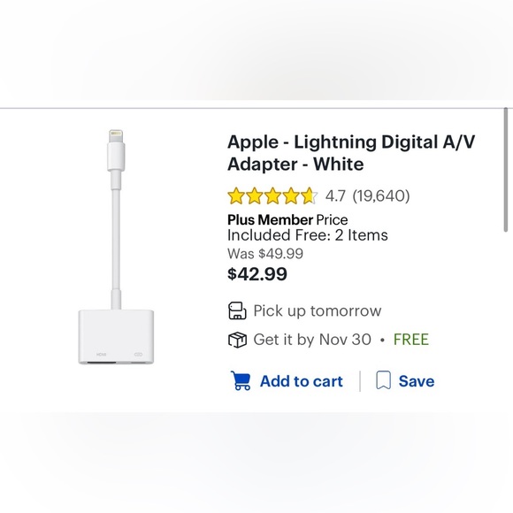
Task: Click the 4.7 rating value
Action: [x=335, y=196]
